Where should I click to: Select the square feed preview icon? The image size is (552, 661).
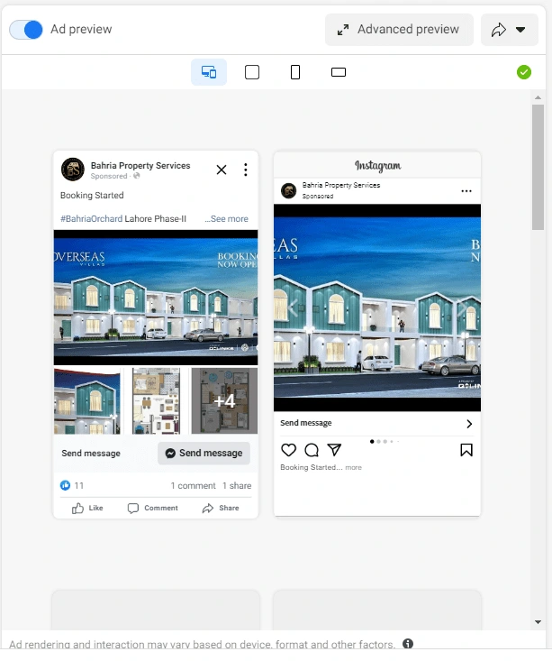(x=252, y=72)
